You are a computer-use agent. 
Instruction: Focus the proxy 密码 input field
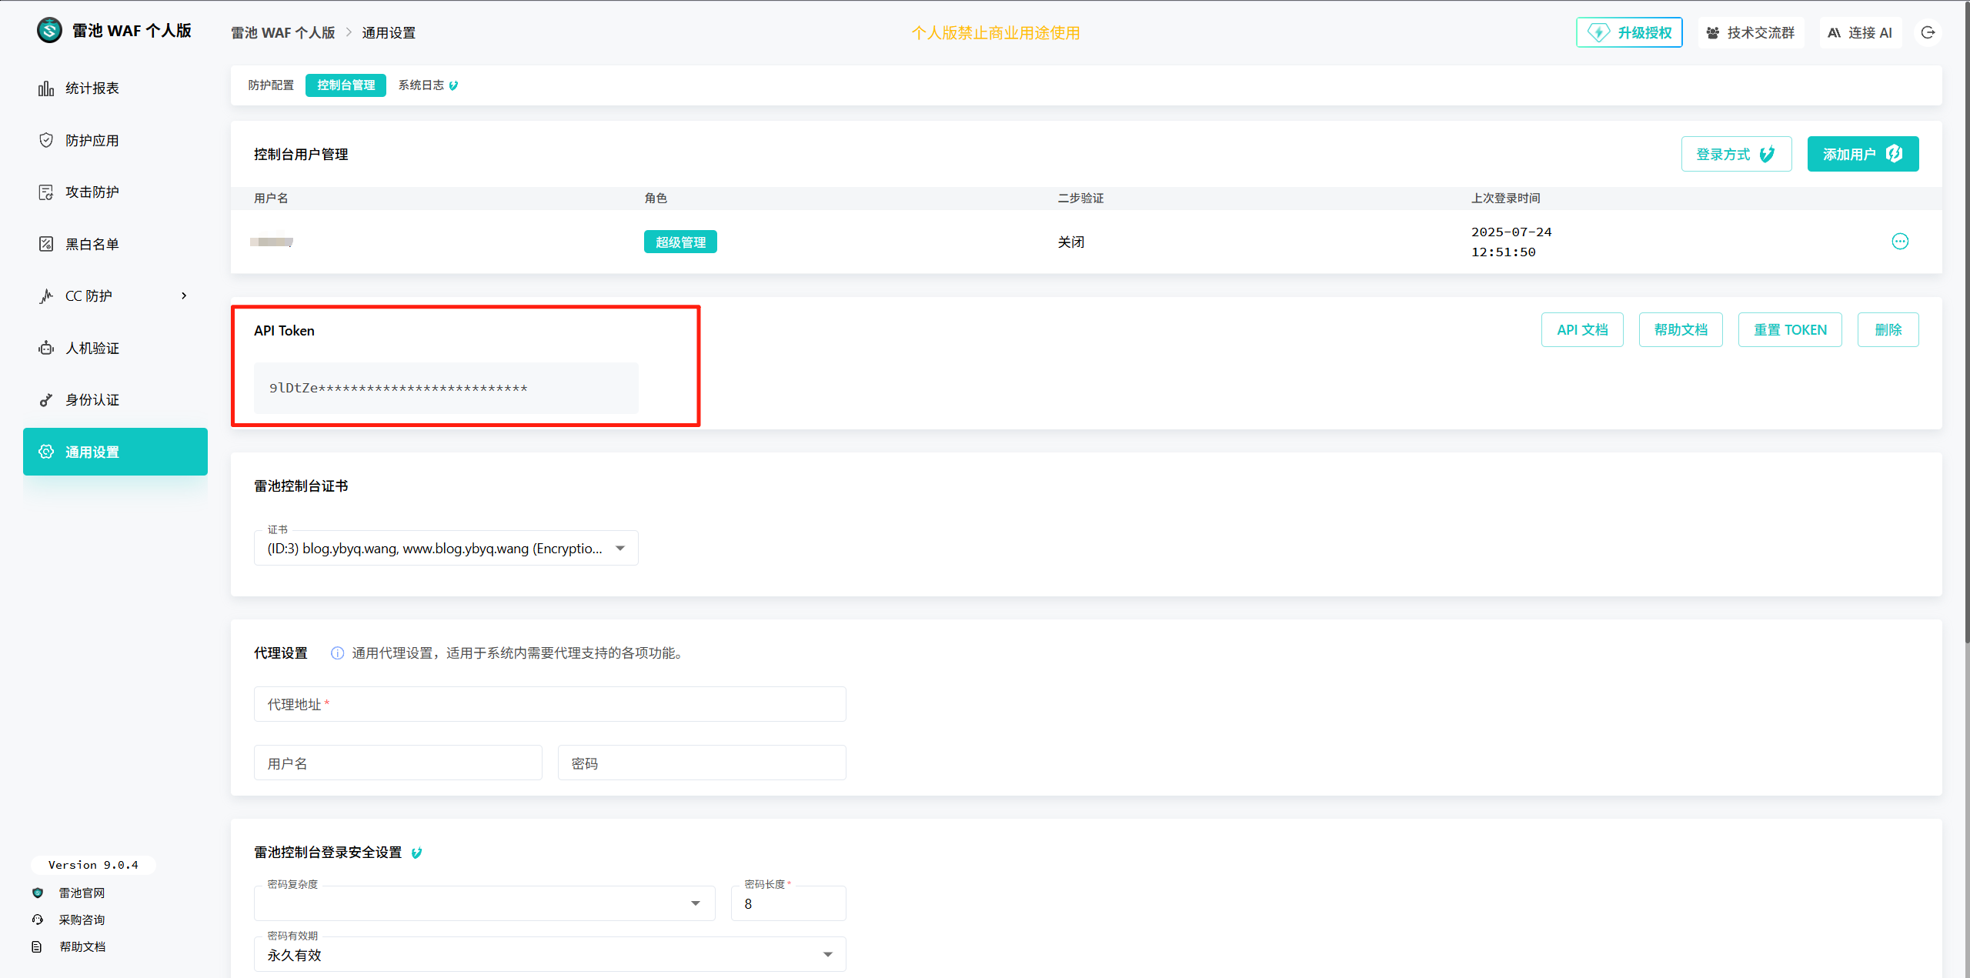click(x=702, y=763)
